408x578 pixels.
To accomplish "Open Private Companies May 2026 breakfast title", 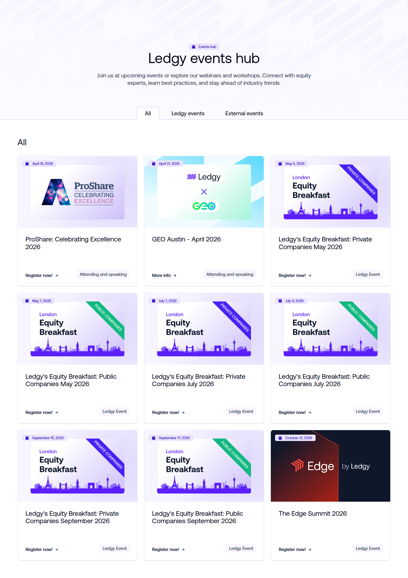I will click(325, 243).
